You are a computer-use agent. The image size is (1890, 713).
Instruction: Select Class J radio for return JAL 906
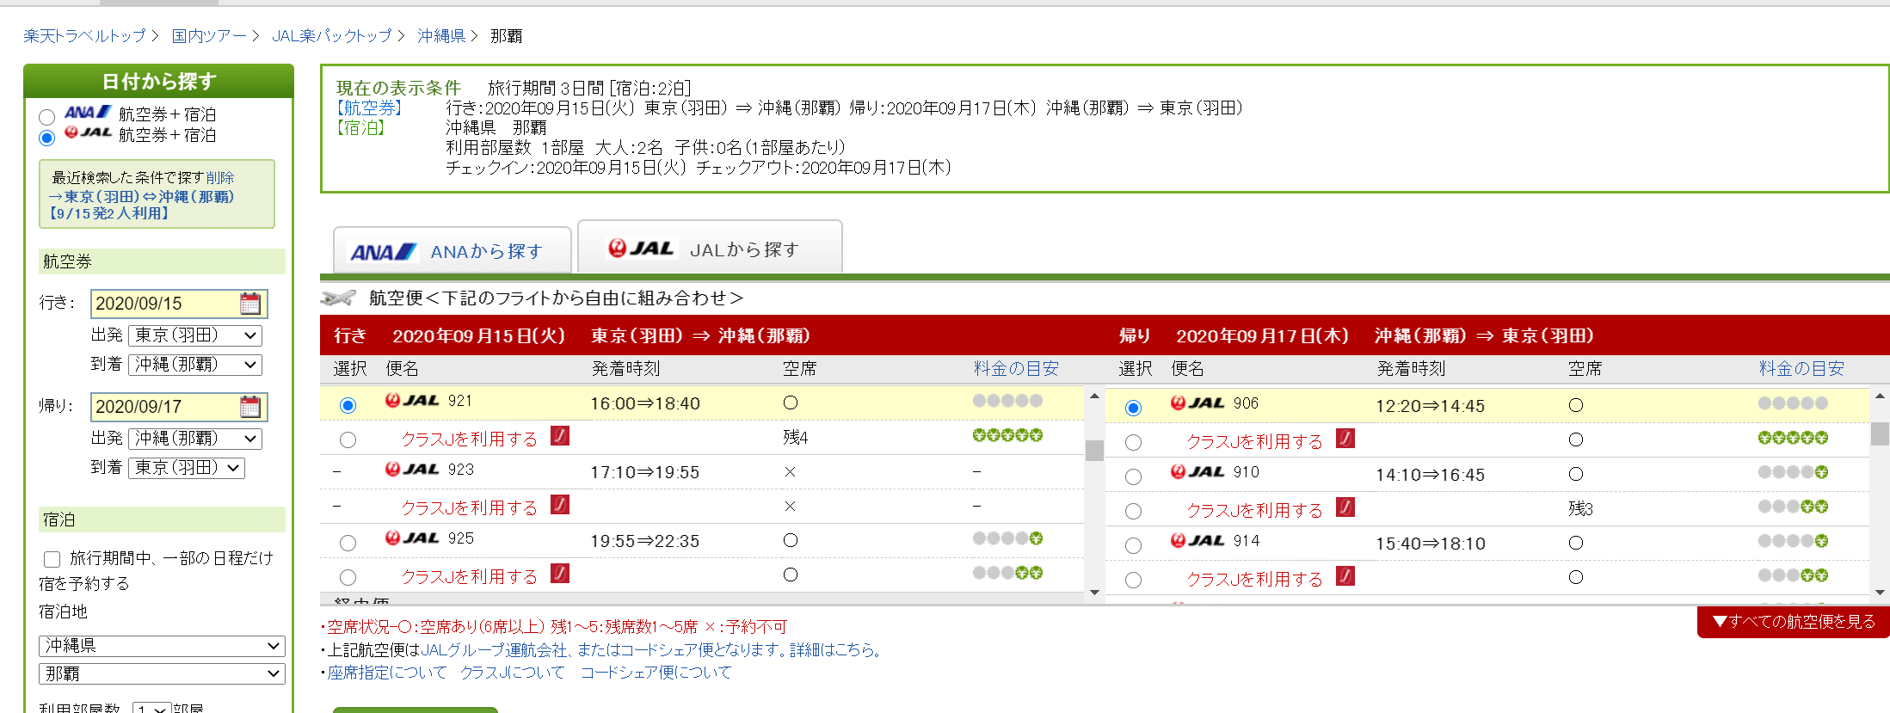coord(1133,442)
